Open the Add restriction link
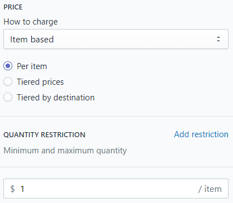Image resolution: width=233 pixels, height=203 pixels. coord(201,134)
